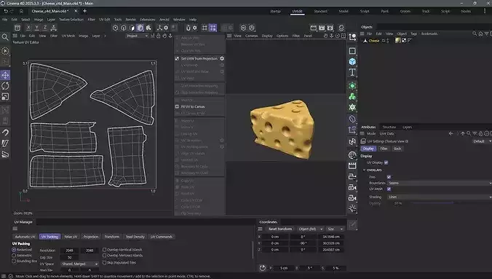Click the Attributes back arrow icon

tap(451, 133)
